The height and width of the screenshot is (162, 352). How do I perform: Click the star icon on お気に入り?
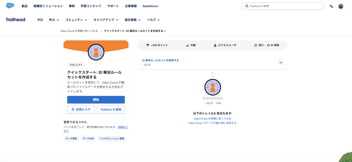pyautogui.click(x=73, y=109)
